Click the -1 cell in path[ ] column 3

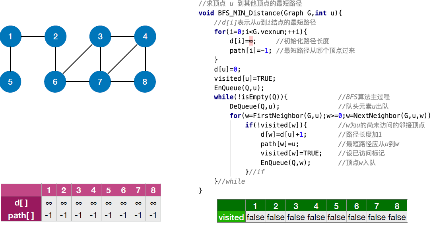tap(79, 215)
